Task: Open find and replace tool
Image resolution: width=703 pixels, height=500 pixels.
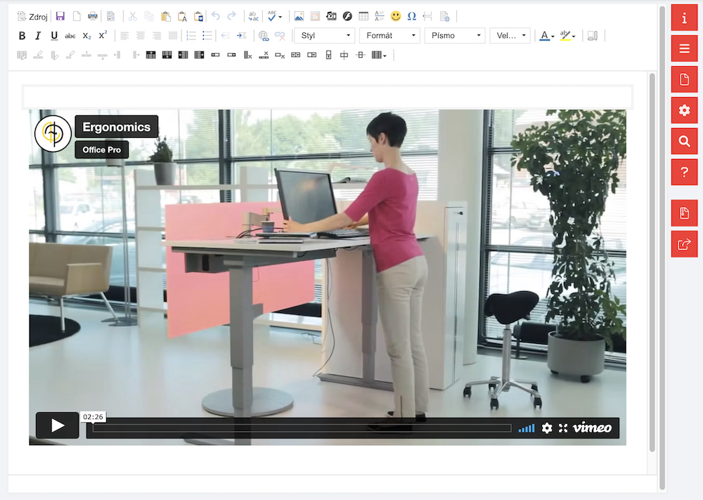Action: pos(253,17)
